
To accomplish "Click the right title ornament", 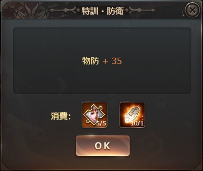I will (x=142, y=11).
